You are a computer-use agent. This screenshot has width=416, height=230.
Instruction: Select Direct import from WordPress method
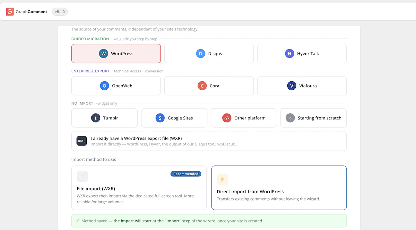click(x=279, y=188)
